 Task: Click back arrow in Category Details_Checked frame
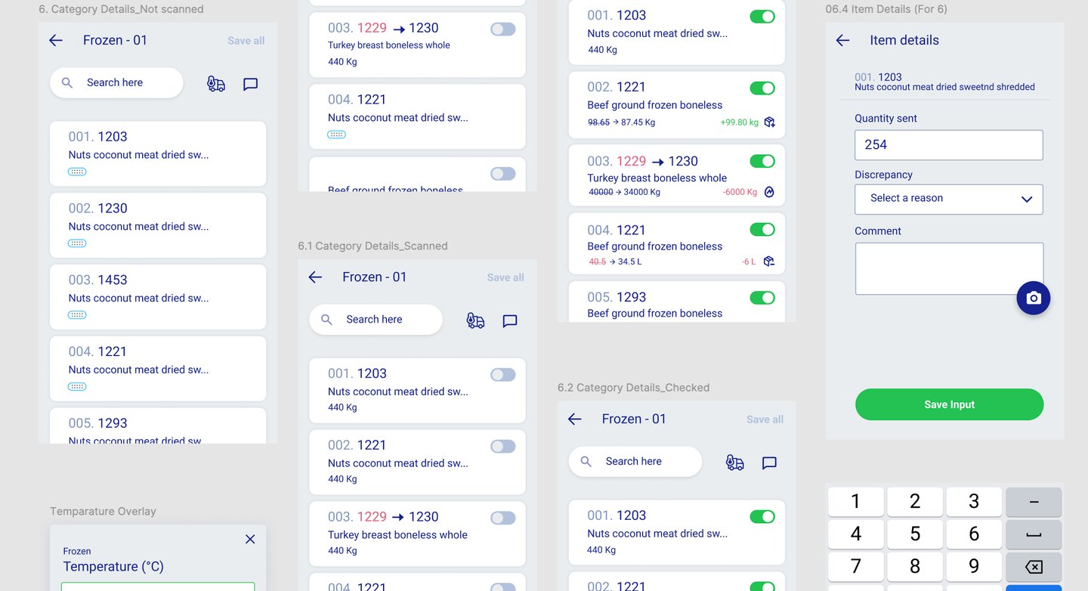point(575,419)
